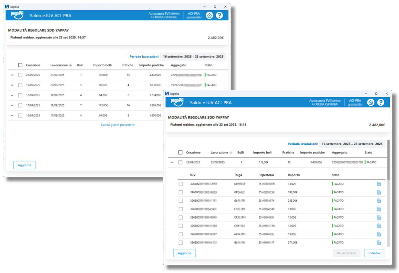Click the 'Carica giorni precedenti' link
Screen dimensions: 399x273
118,125
